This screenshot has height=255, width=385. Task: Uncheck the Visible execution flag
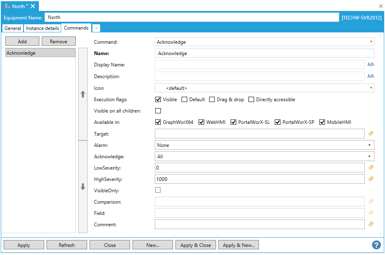point(158,100)
